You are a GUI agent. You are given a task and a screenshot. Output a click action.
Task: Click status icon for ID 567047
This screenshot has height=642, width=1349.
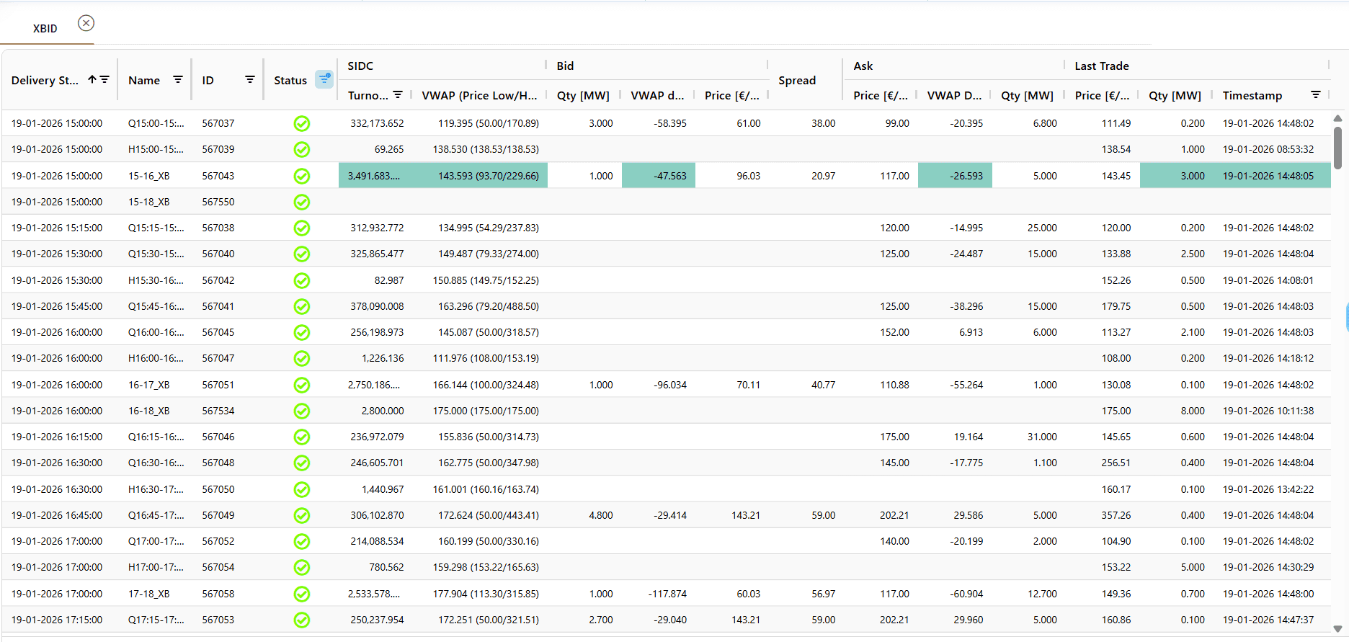[302, 358]
